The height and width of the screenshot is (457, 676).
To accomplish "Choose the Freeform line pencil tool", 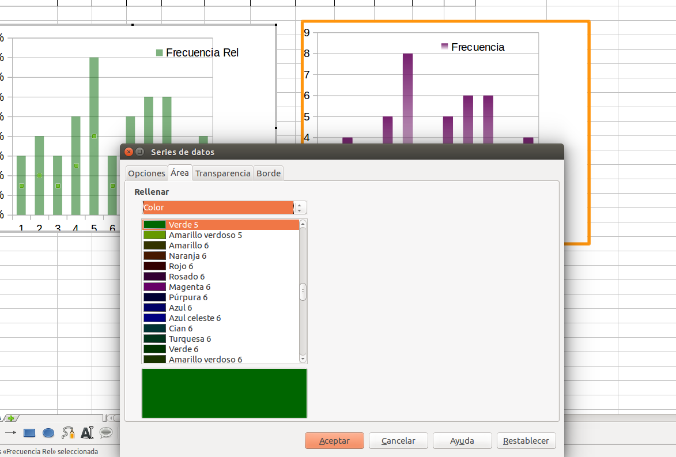I will coord(68,432).
